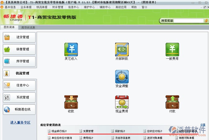This screenshot has width=209, height=140.
Task: Click the 搜索菜单 input field
Action: 189,21
